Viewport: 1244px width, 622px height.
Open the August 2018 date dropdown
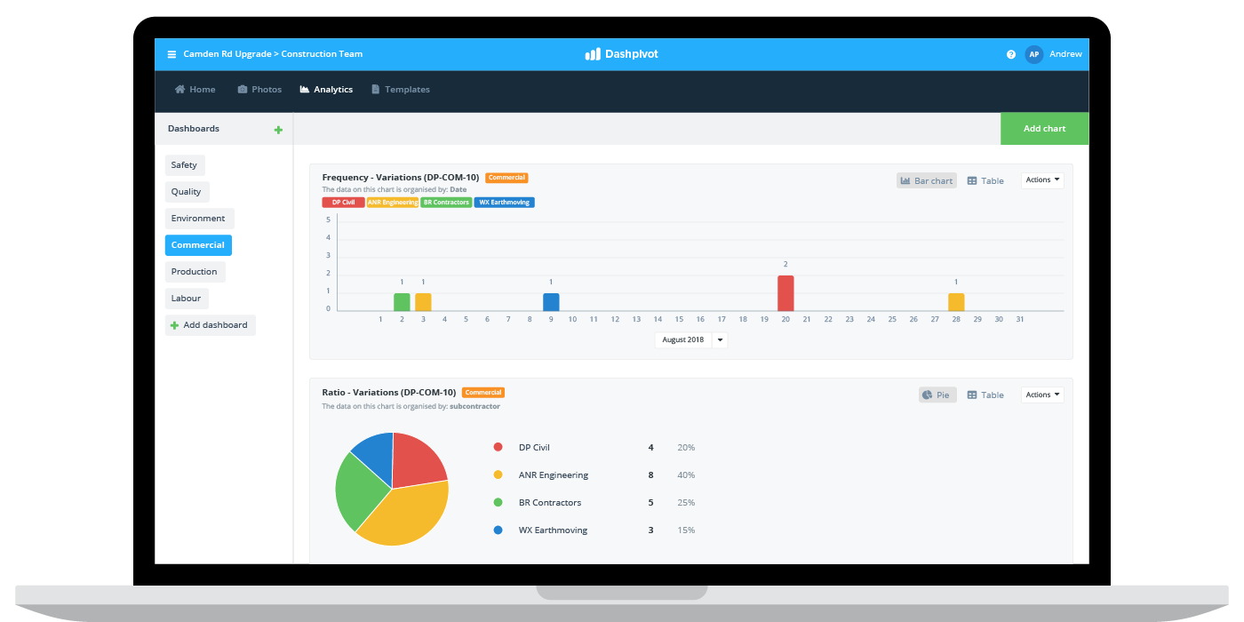click(691, 339)
